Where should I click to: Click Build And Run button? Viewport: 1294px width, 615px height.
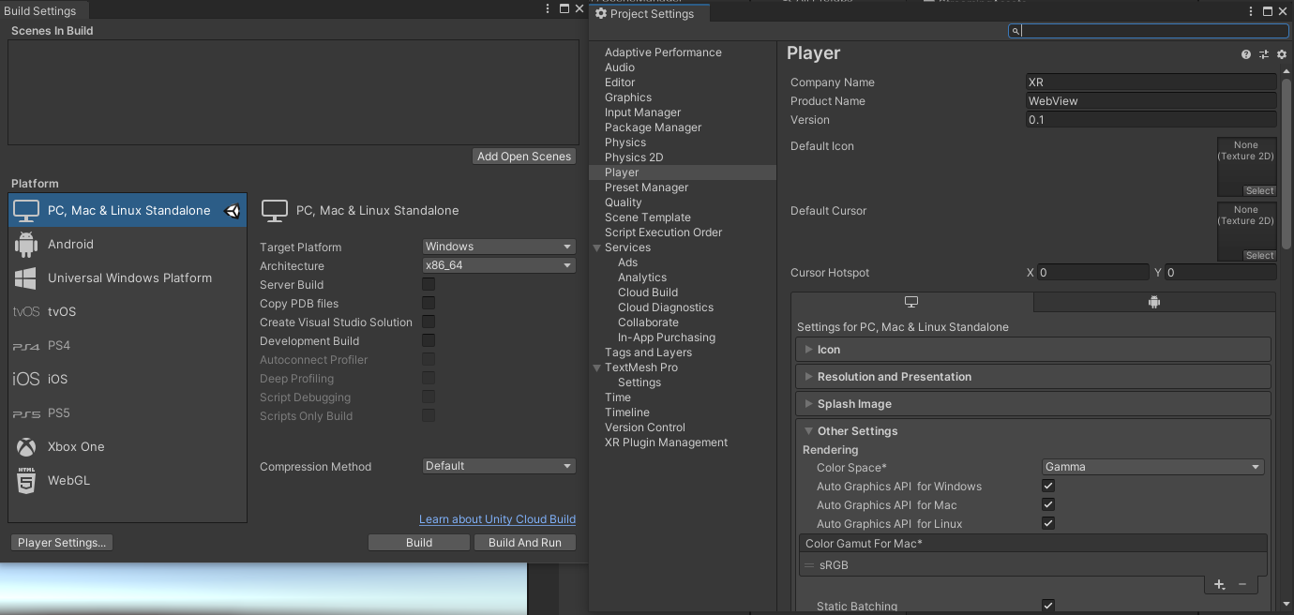click(x=525, y=543)
